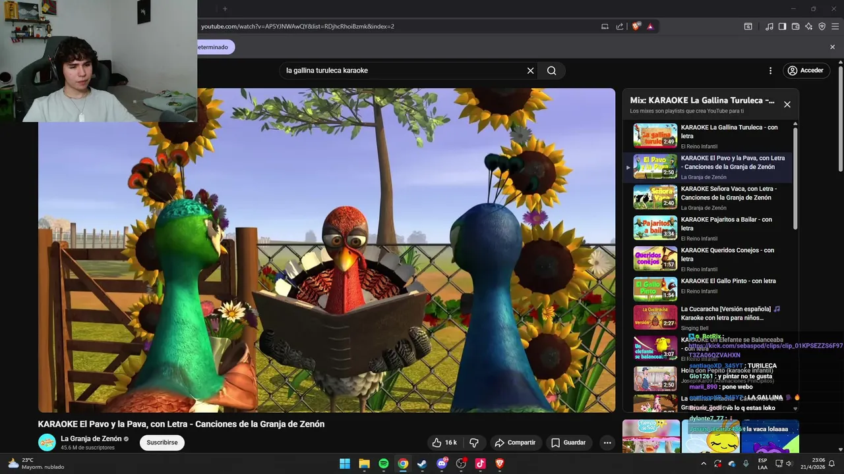The image size is (844, 474).
Task: Open more actions menu next to Guardar
Action: pyautogui.click(x=607, y=442)
